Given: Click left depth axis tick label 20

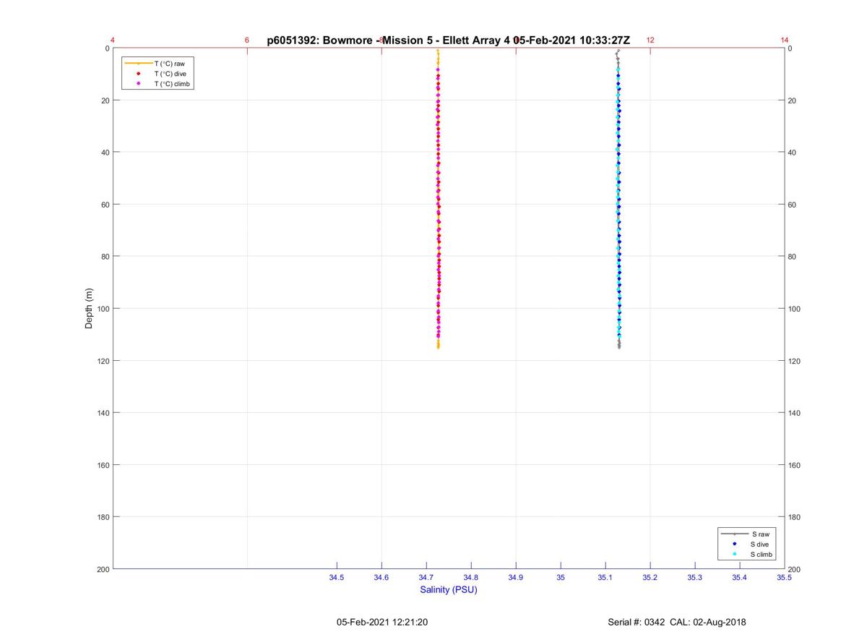Looking at the screenshot, I should pos(105,101).
